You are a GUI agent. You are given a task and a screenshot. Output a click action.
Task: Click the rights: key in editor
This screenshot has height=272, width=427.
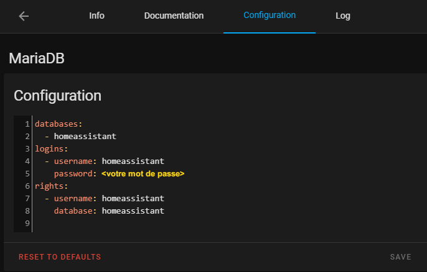click(51, 186)
